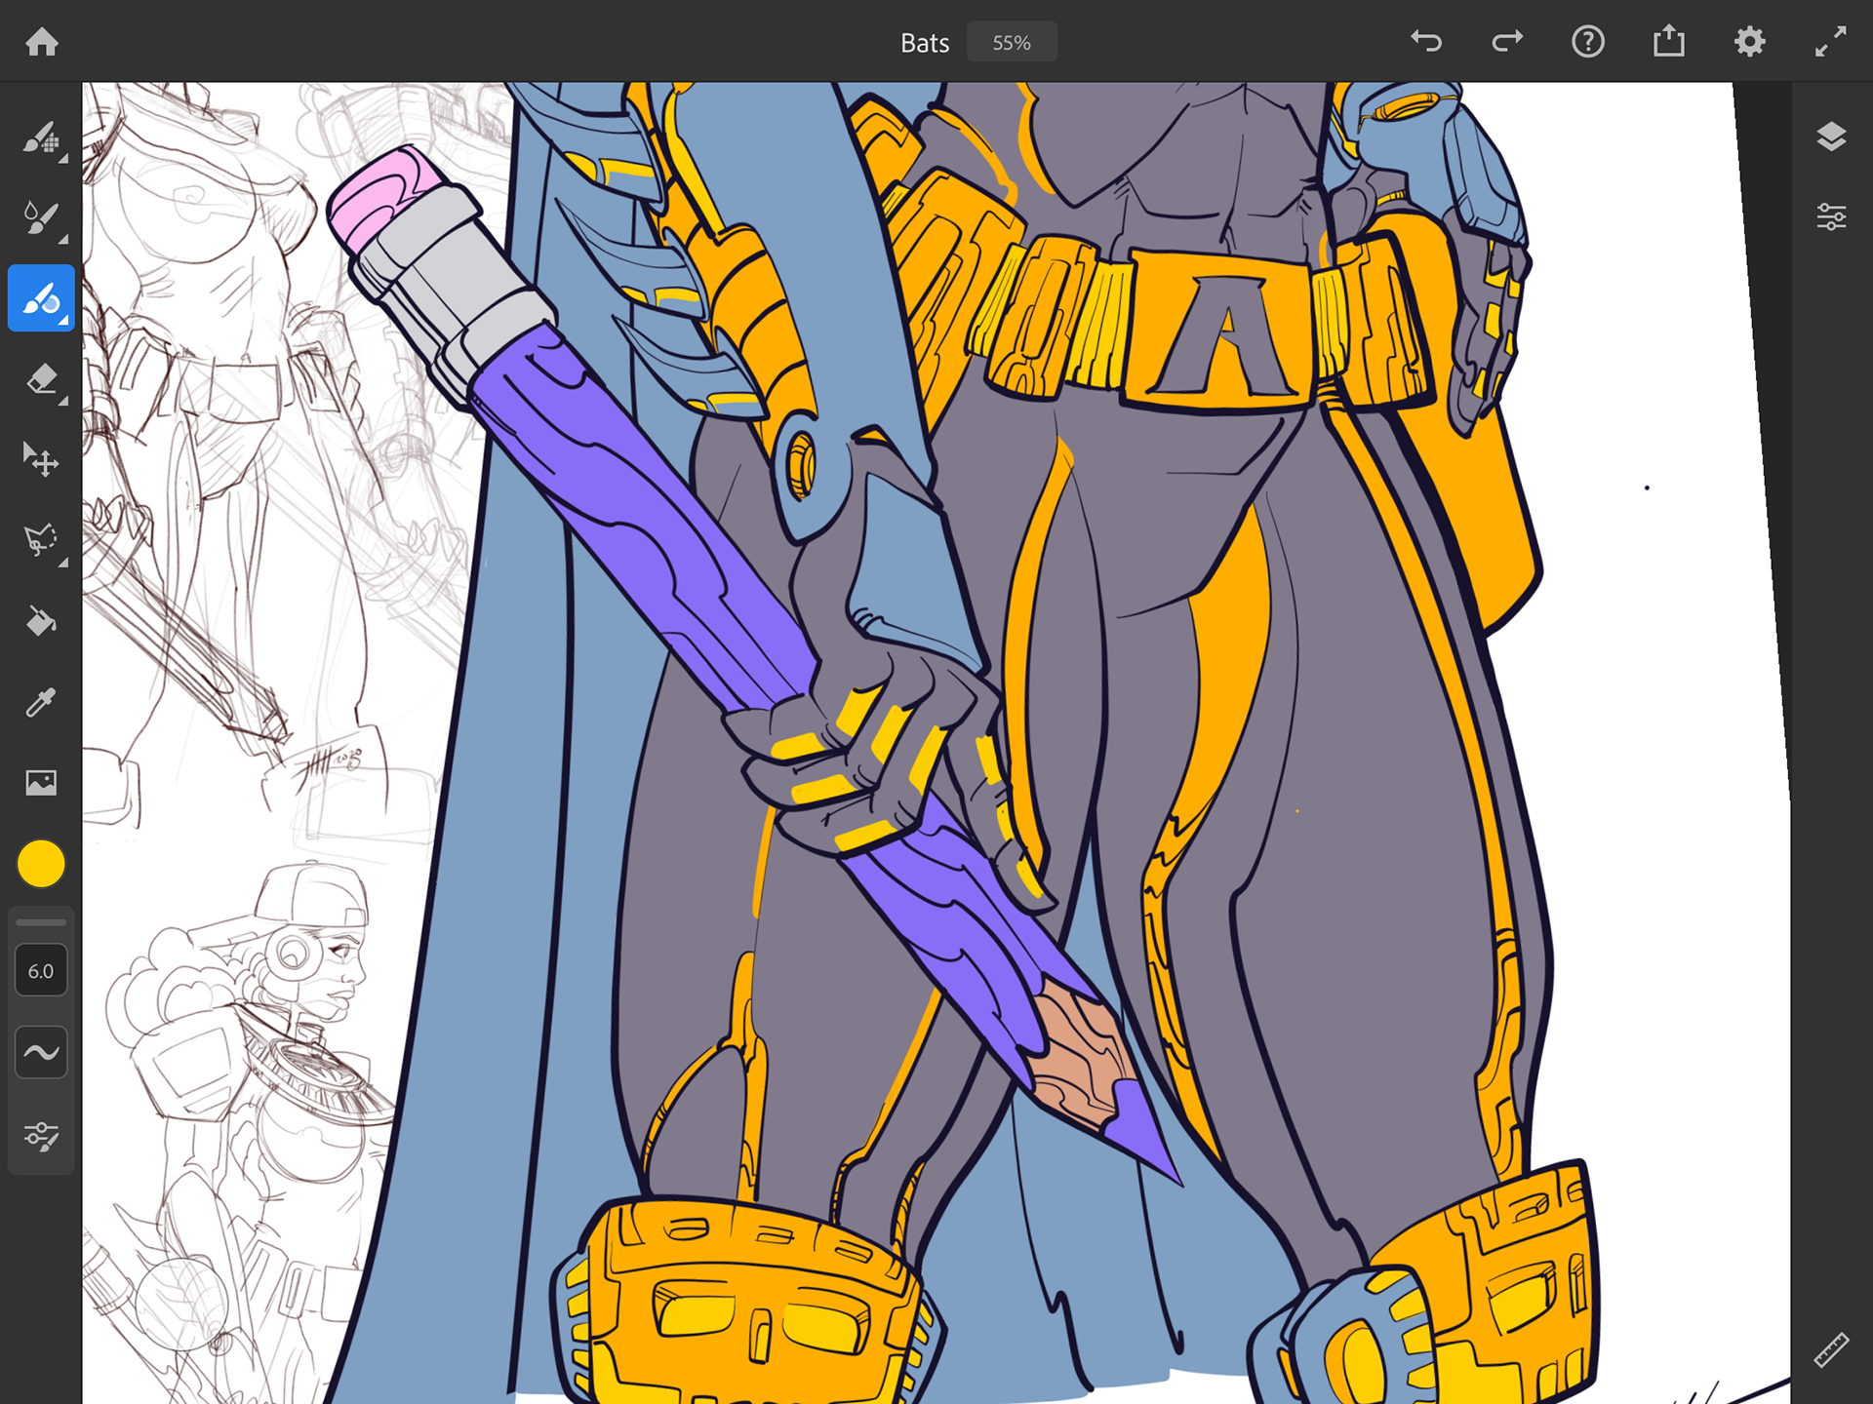Select the Lasso selection tool
Viewport: 1873px width, 1404px height.
click(x=41, y=540)
